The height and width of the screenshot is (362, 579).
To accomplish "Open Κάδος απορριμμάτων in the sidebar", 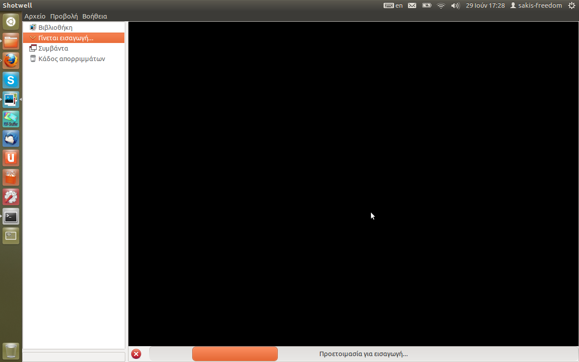I will click(x=71, y=59).
